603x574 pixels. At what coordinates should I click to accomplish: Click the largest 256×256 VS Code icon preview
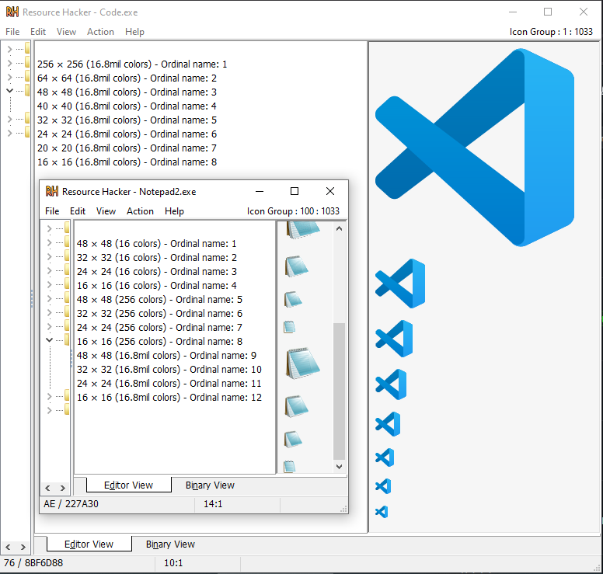[475, 148]
